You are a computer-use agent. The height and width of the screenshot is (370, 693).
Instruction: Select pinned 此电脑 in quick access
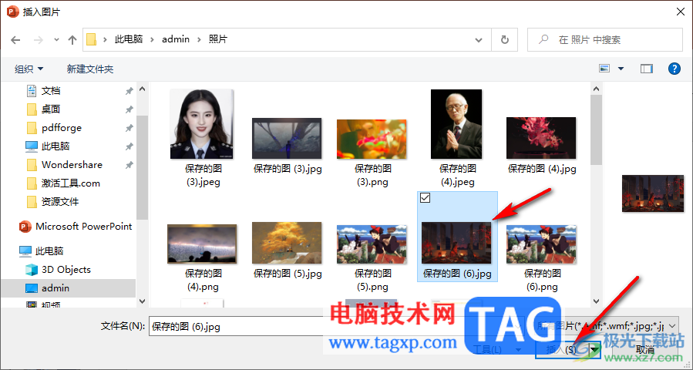pos(56,146)
